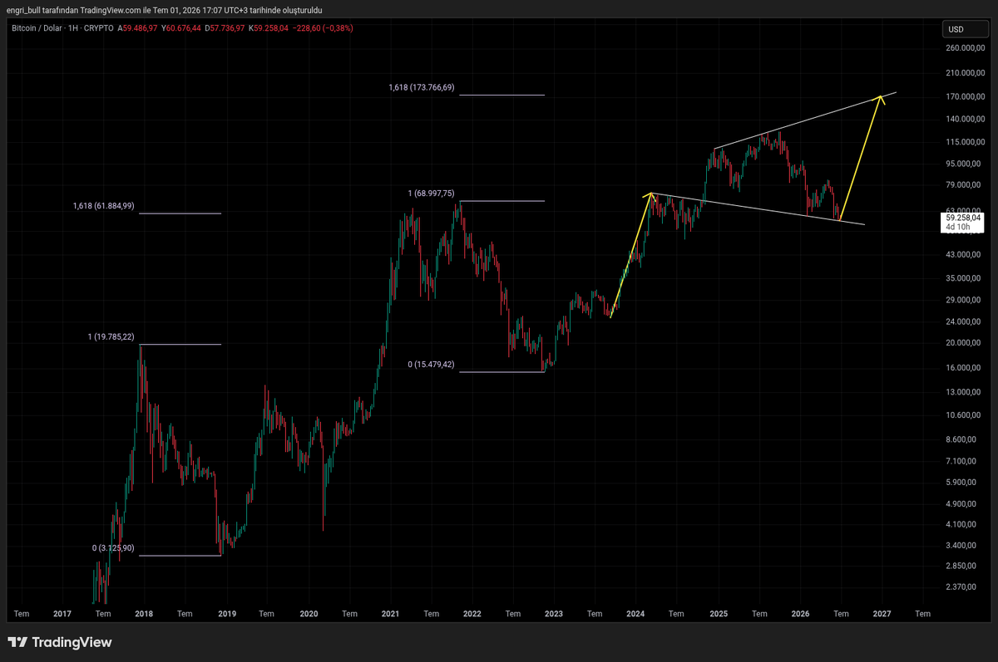Screen dimensions: 998x662
Task: Click 79.000,00 on the price axis
Action: coord(965,184)
